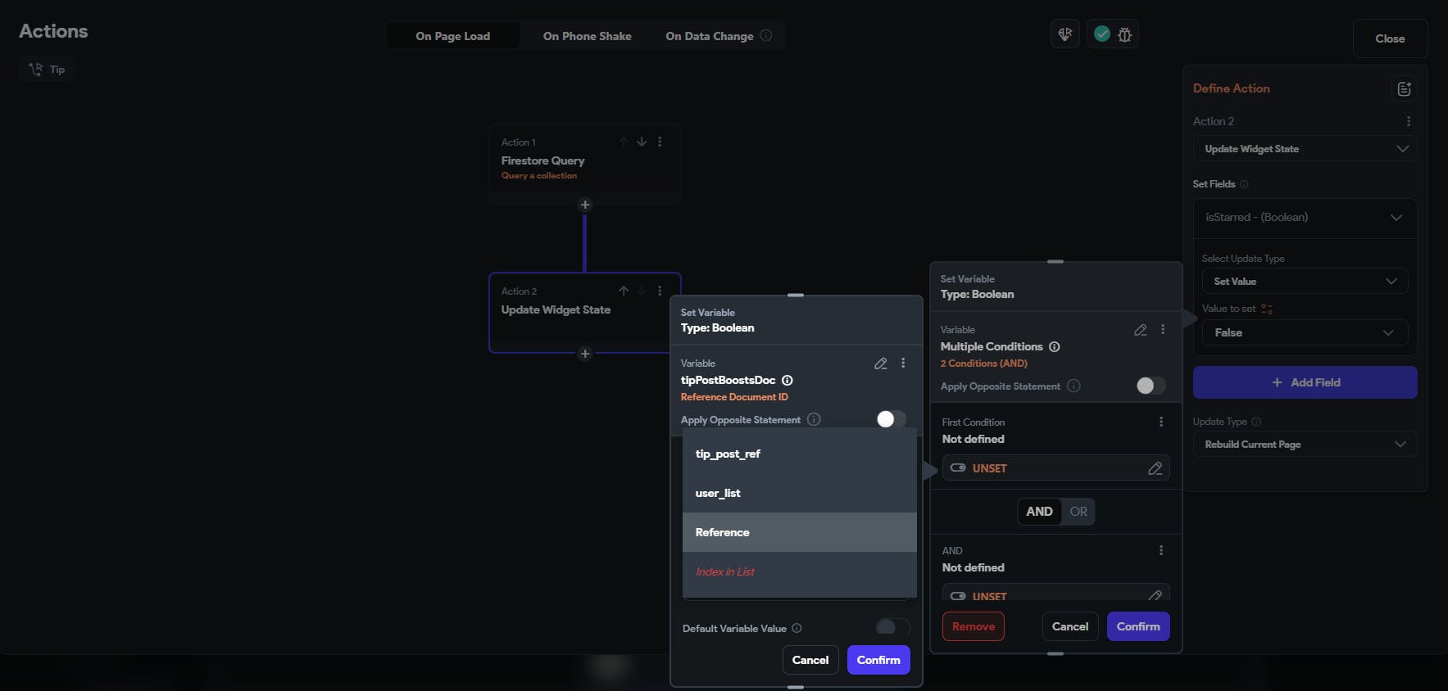The width and height of the screenshot is (1448, 691).
Task: Open three-dot menu for tipPostBoostsDoc variable
Action: tap(903, 363)
